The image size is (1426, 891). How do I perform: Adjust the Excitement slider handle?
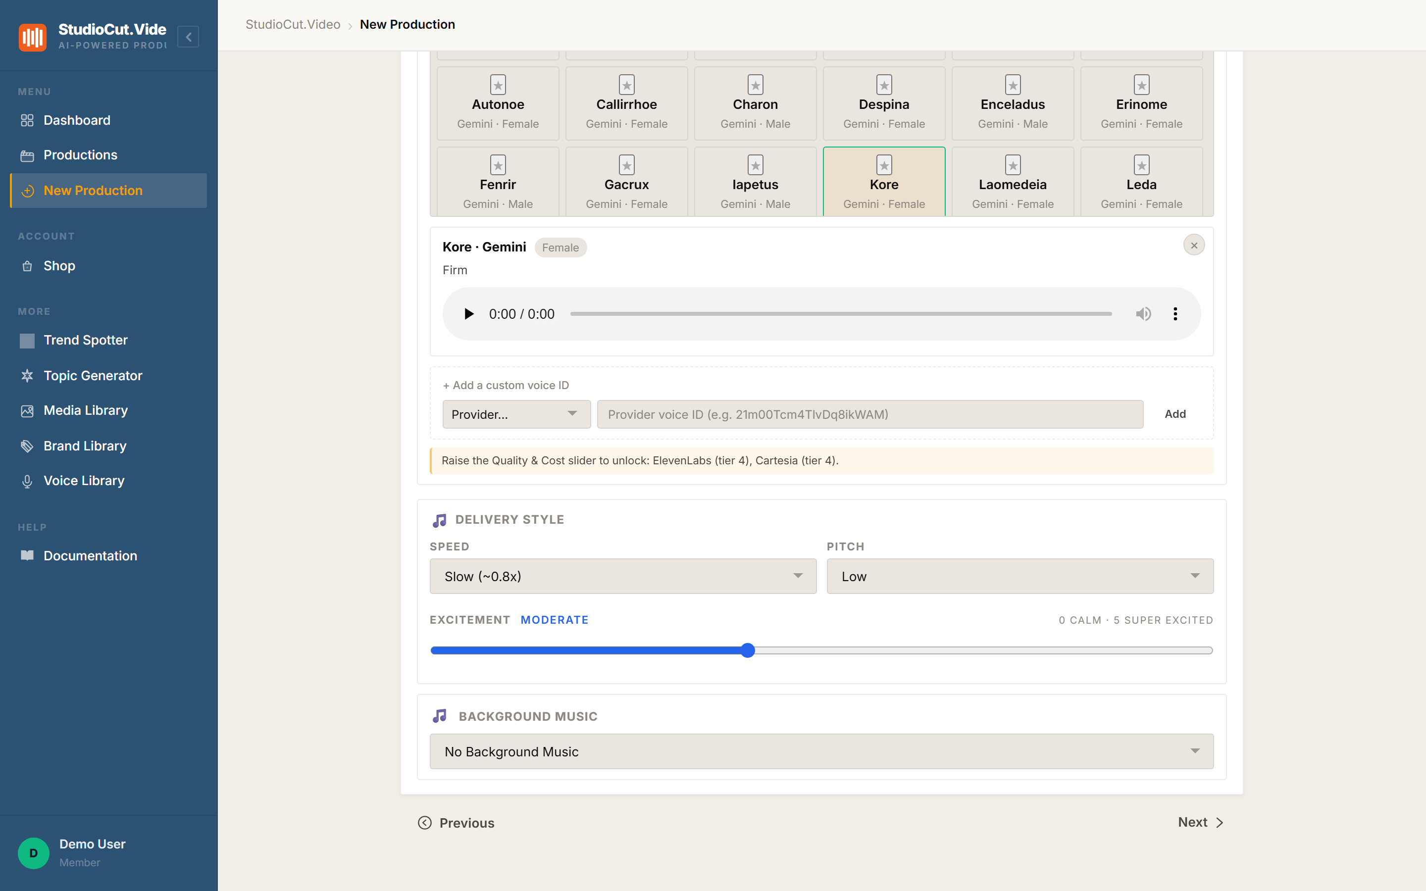click(748, 650)
